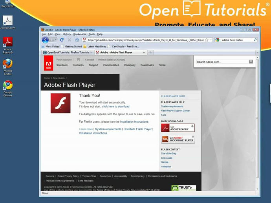Open the Communities navigation item
271x203 pixels.
[x=111, y=65]
